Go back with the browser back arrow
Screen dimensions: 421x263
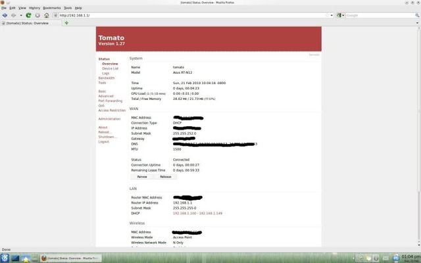tap(5, 15)
